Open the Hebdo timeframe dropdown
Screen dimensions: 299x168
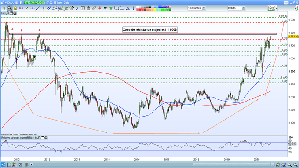[236, 8]
